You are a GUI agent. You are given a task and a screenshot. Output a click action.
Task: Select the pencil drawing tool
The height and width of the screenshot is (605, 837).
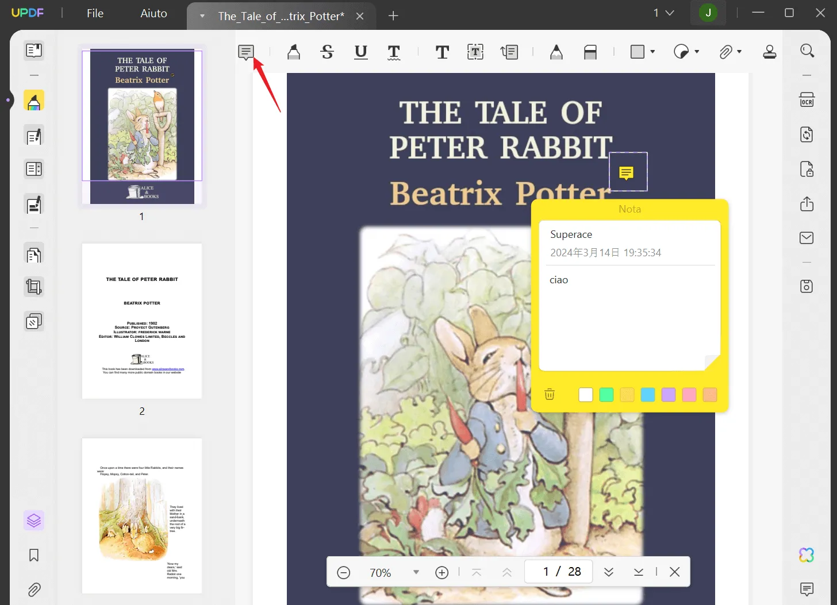click(556, 52)
